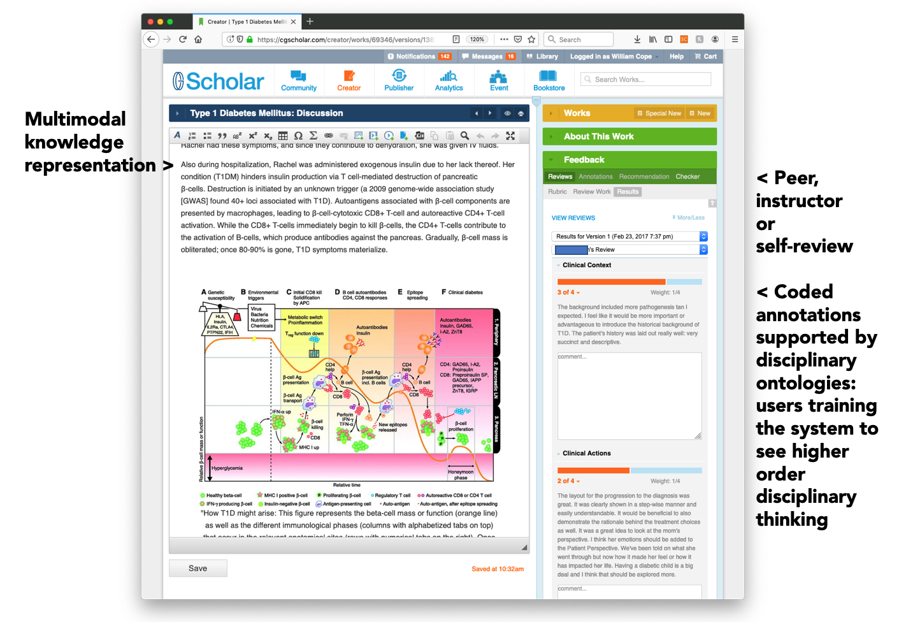This screenshot has width=906, height=622.
Task: Switch to the Checker tab
Action: pyautogui.click(x=687, y=177)
